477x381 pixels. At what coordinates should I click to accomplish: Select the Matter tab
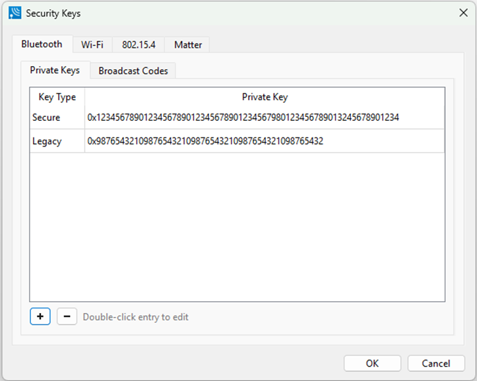187,45
